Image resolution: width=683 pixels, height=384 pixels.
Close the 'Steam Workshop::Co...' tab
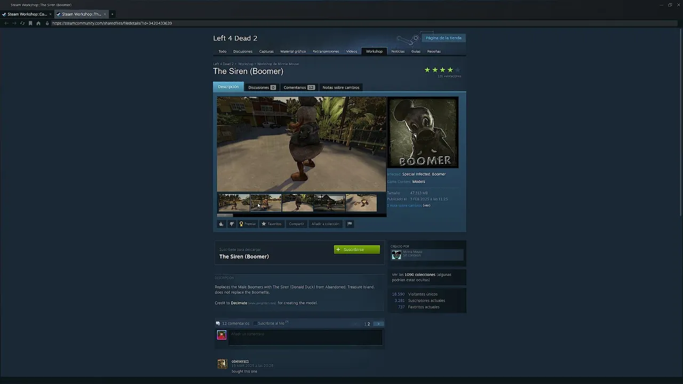coord(51,14)
